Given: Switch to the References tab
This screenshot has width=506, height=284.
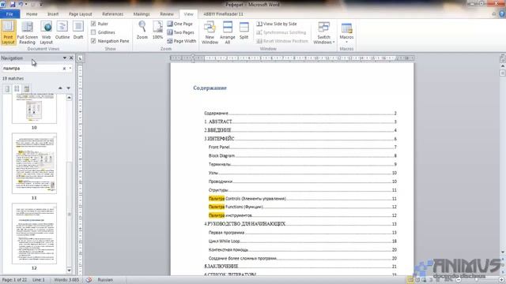Looking at the screenshot, I should tap(112, 14).
